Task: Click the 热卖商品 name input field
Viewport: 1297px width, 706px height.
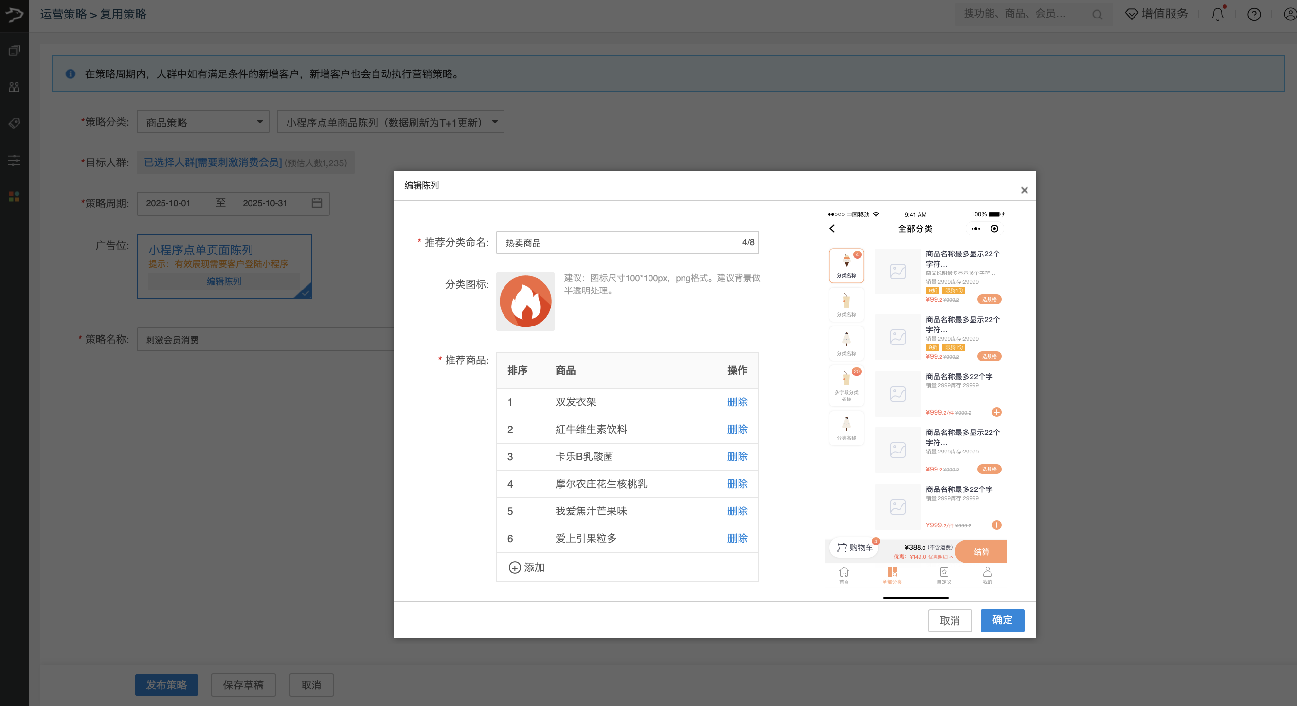Action: (619, 243)
